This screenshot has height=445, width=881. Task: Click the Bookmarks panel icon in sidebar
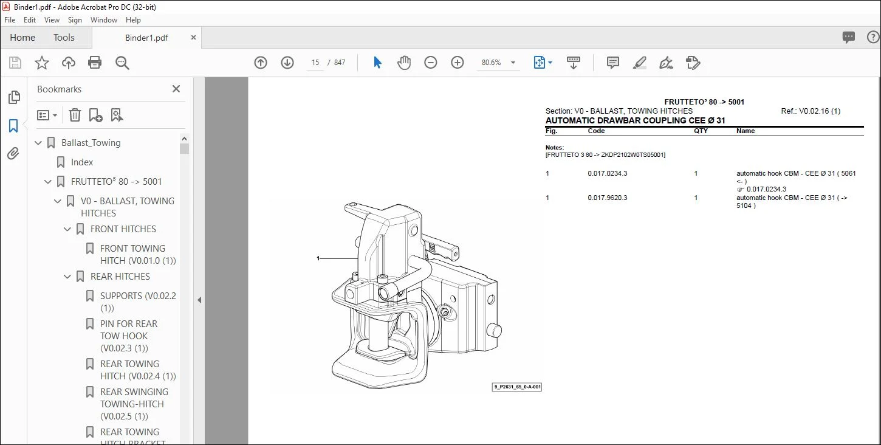[13, 126]
